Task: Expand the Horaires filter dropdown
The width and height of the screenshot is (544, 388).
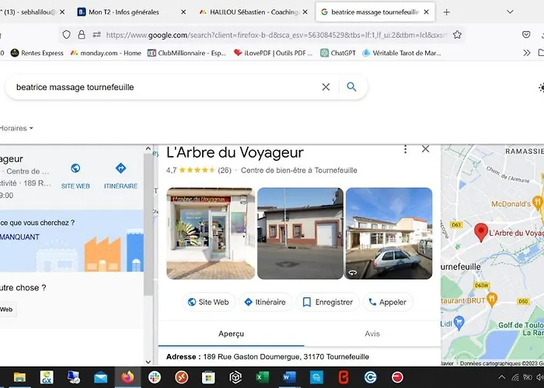Action: tap(16, 128)
